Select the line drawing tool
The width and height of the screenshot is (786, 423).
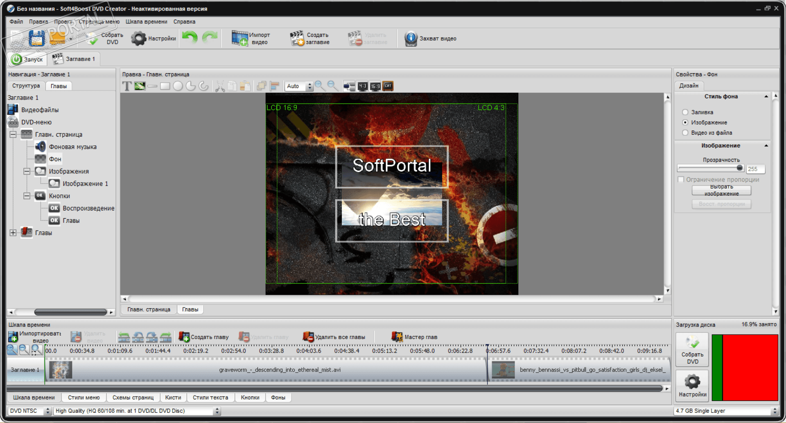point(152,86)
